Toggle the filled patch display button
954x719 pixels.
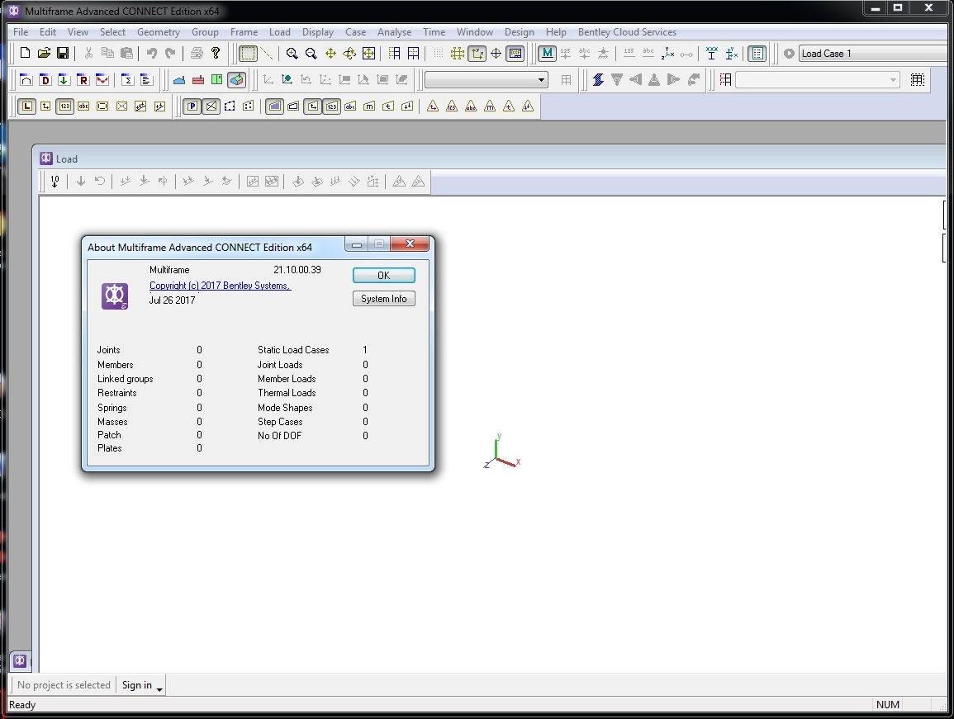point(274,106)
